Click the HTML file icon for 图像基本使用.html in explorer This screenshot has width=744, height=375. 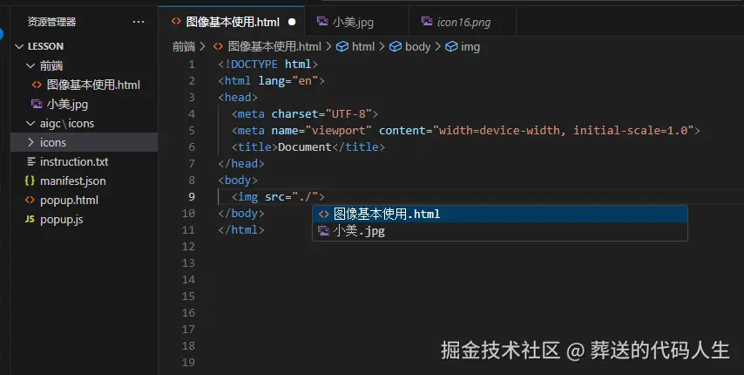click(37, 85)
